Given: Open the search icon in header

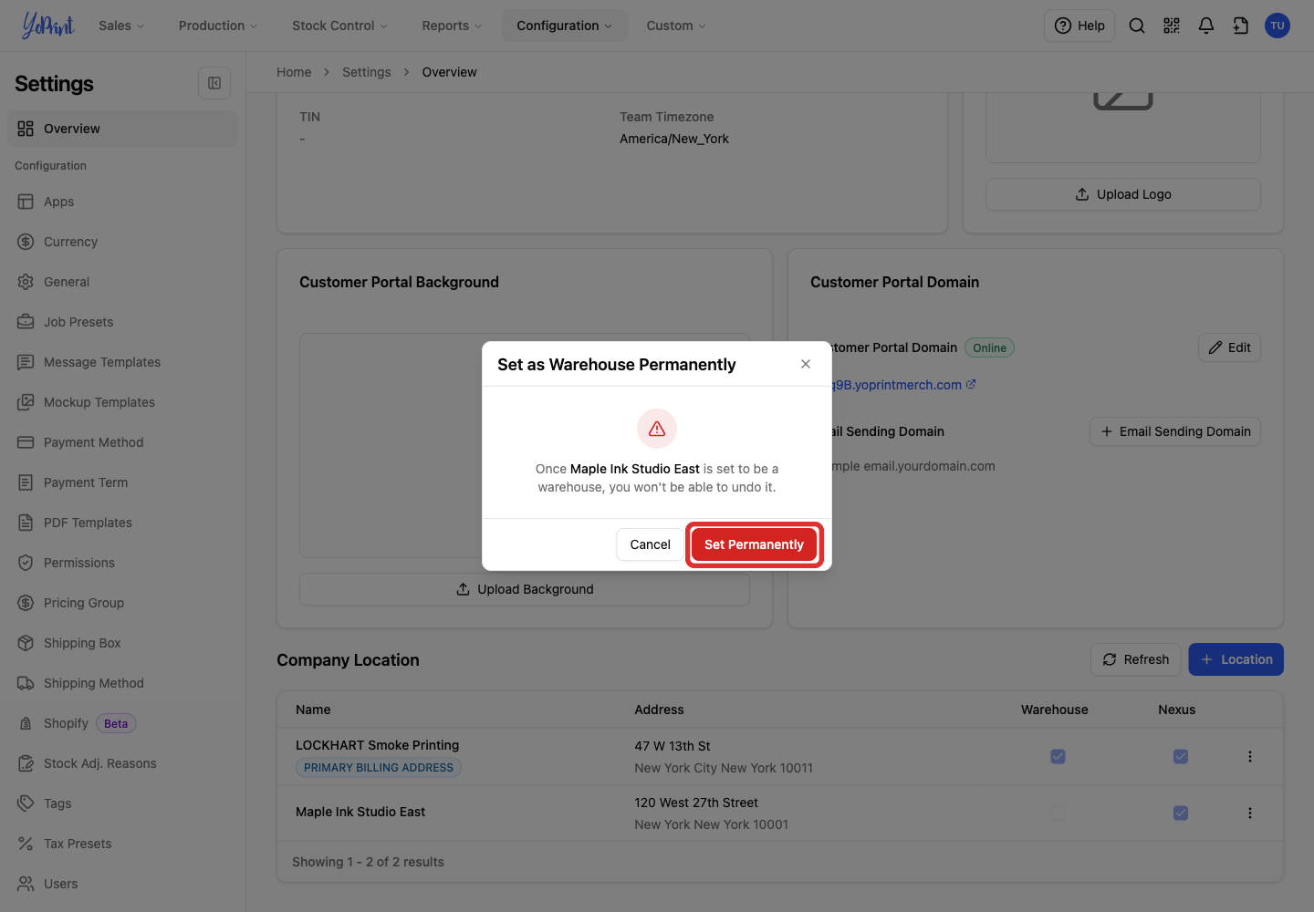Looking at the screenshot, I should pyautogui.click(x=1137, y=26).
